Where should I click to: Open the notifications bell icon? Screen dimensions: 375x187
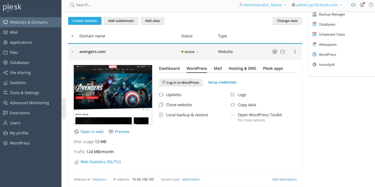click(x=353, y=5)
